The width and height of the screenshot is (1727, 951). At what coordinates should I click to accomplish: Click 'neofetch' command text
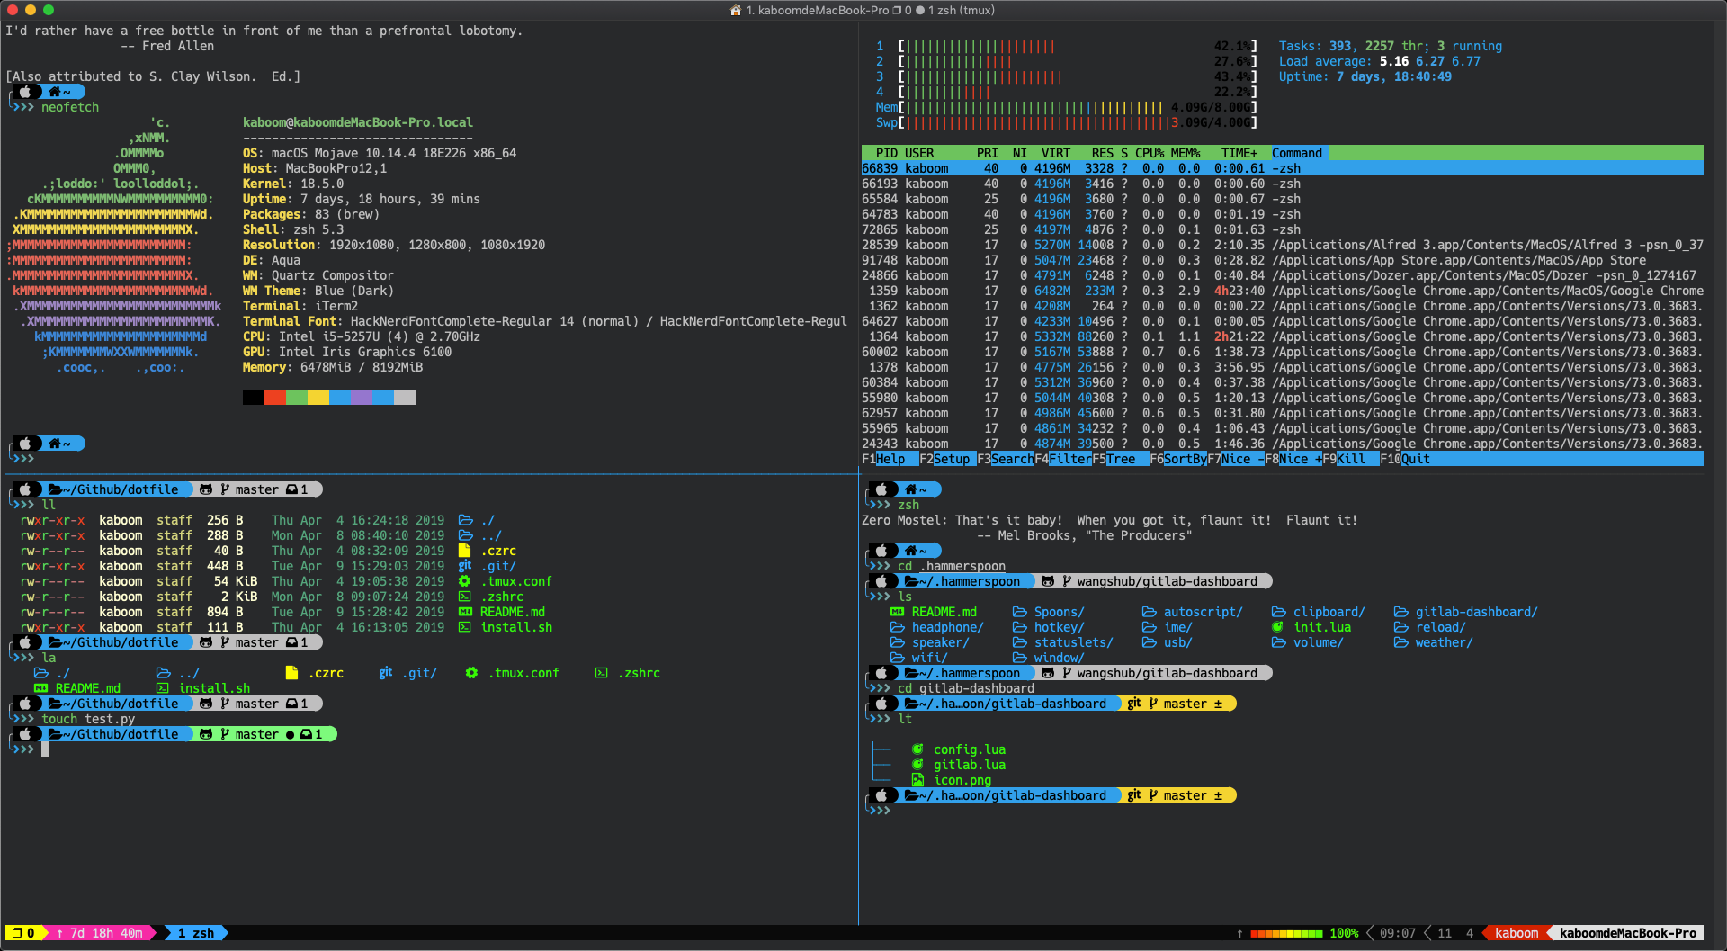point(70,107)
